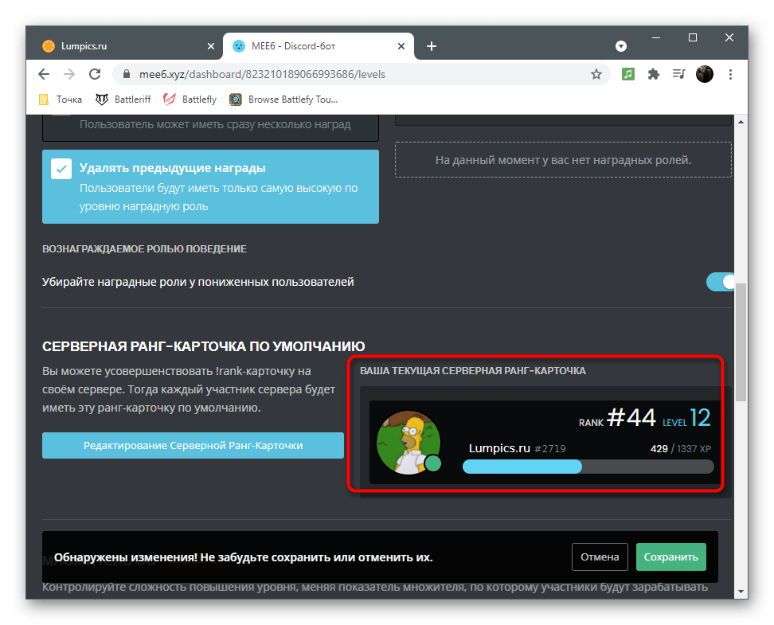
Task: Bookmark page with star icon
Action: 596,74
